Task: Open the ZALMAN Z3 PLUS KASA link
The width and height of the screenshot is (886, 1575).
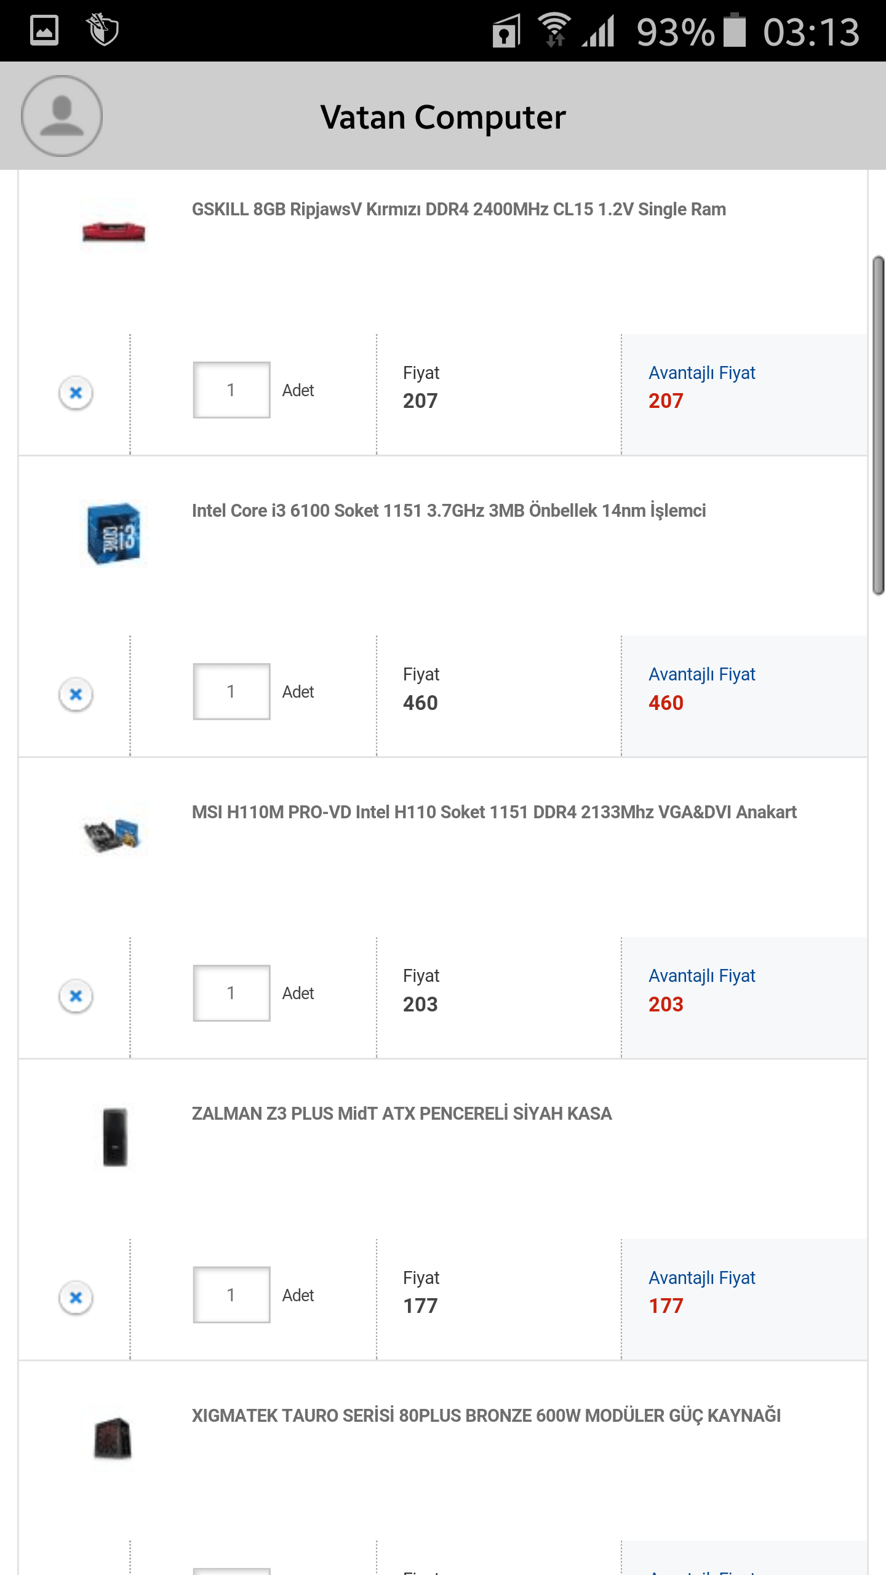Action: click(x=401, y=1114)
